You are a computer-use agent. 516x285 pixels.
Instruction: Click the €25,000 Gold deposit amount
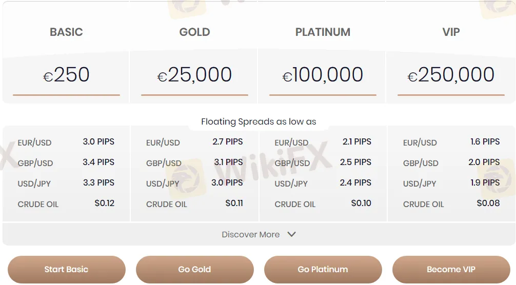click(x=195, y=75)
